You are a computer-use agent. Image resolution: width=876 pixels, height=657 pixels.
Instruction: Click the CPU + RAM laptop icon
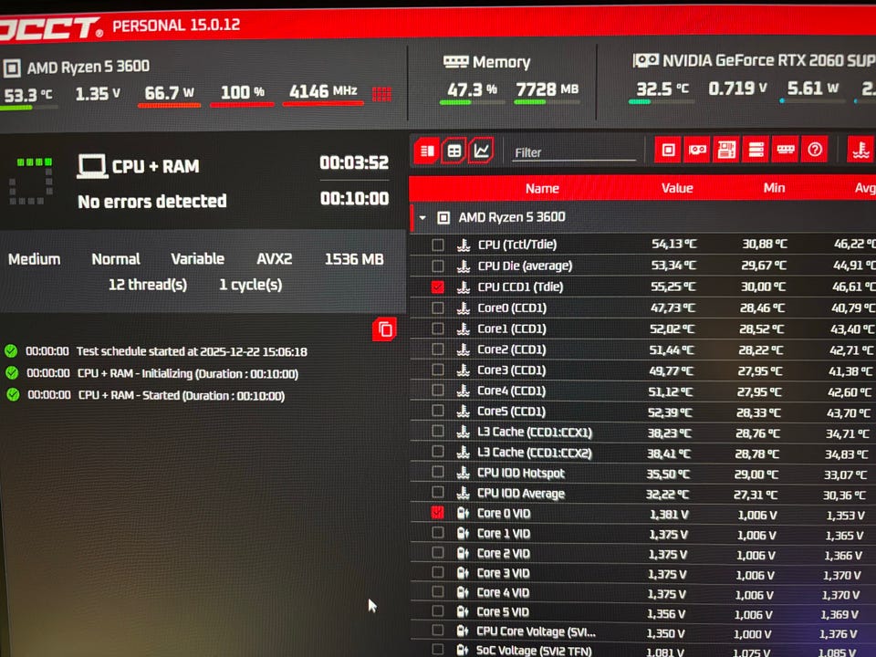(x=91, y=166)
